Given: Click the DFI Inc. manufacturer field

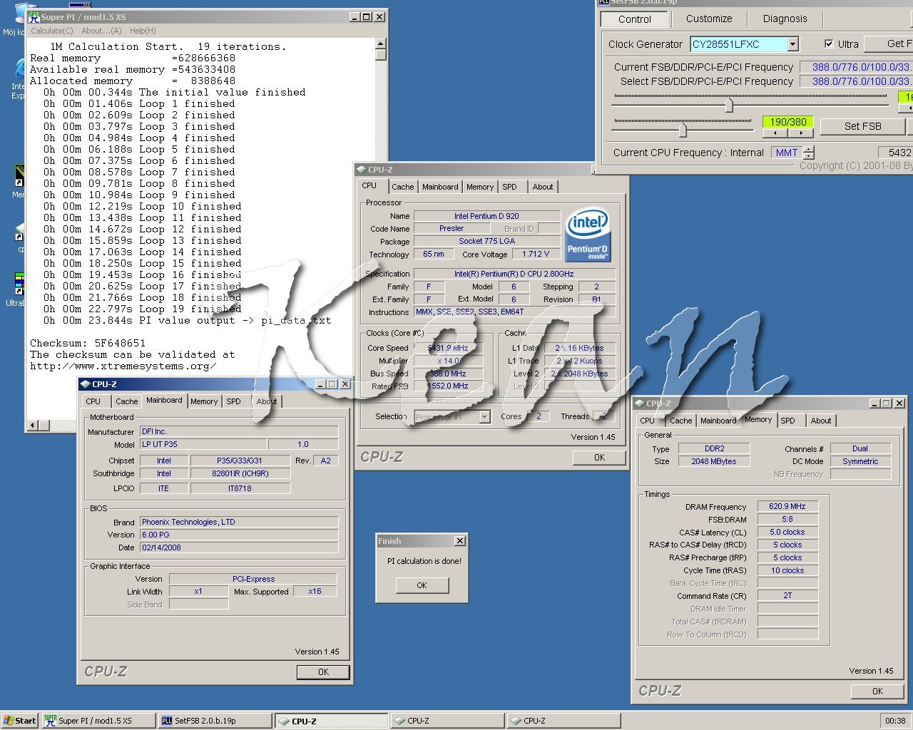Looking at the screenshot, I should pos(239,431).
